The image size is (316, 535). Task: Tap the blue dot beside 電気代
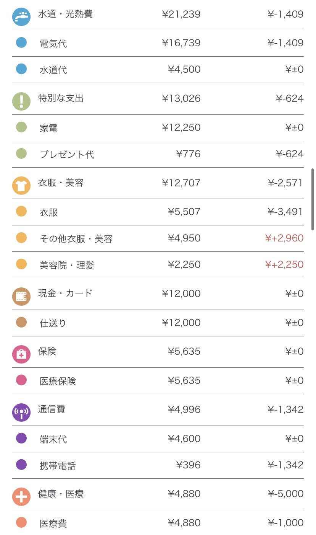21,42
